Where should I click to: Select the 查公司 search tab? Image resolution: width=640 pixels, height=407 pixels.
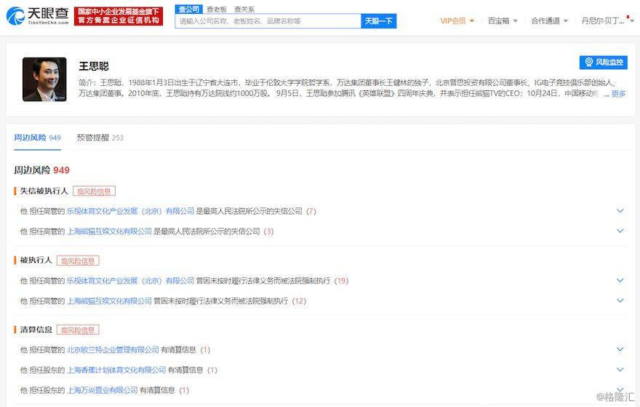click(x=188, y=9)
